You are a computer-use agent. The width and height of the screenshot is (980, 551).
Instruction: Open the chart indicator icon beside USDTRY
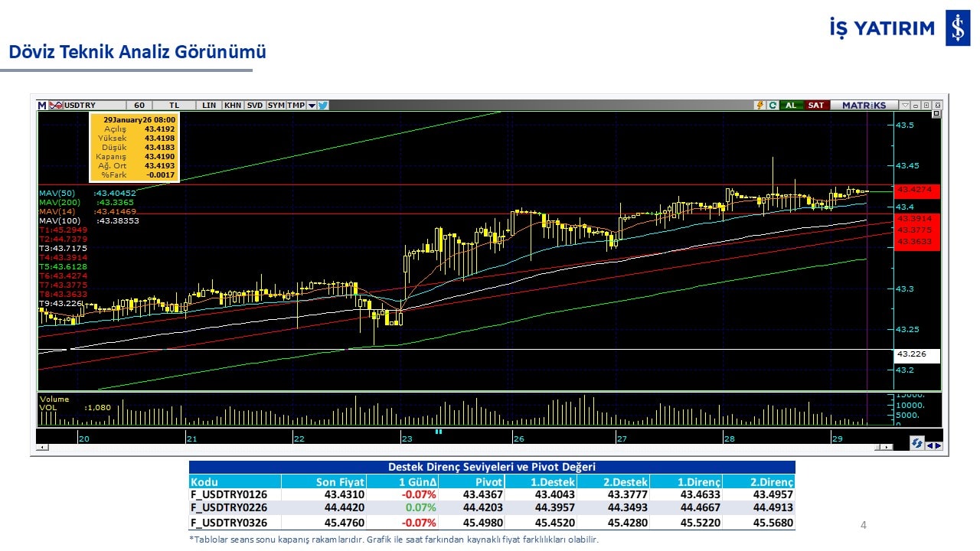pyautogui.click(x=55, y=106)
